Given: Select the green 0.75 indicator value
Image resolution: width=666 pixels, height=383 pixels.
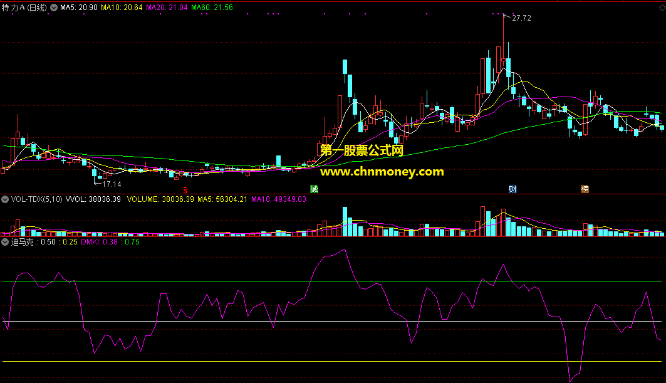Looking at the screenshot, I should tap(130, 242).
